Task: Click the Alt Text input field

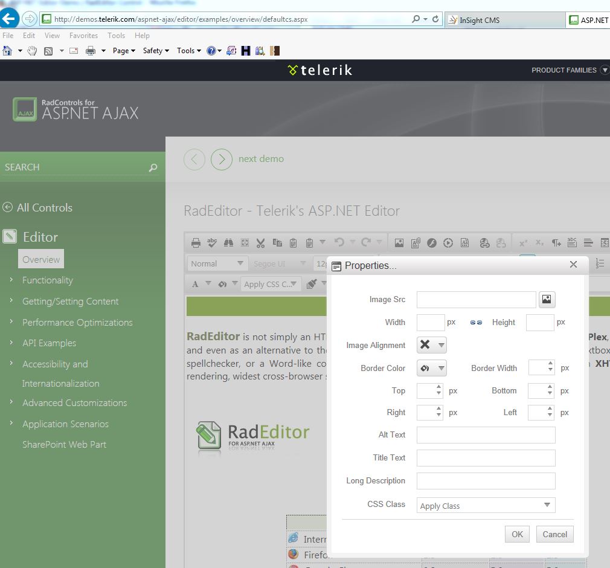Action: [486, 435]
